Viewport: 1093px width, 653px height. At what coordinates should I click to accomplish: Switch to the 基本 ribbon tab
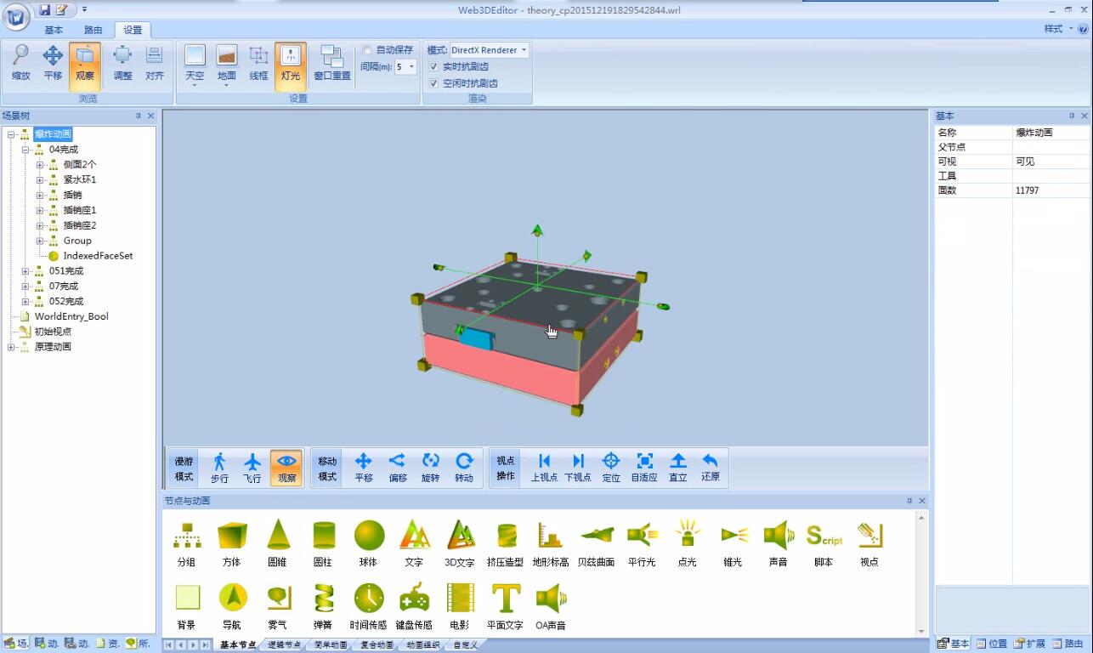[54, 30]
